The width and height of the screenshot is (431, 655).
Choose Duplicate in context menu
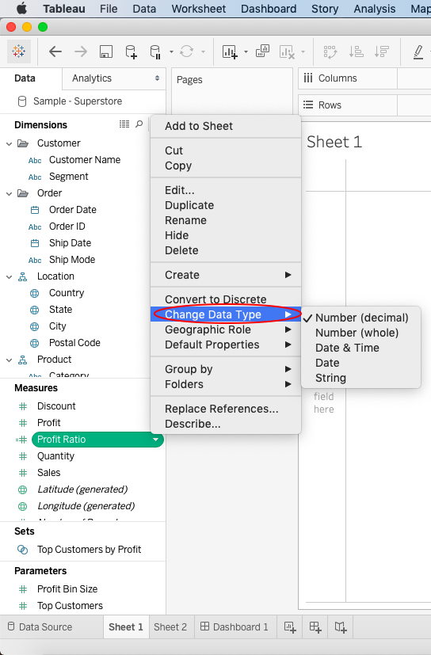(226, 205)
